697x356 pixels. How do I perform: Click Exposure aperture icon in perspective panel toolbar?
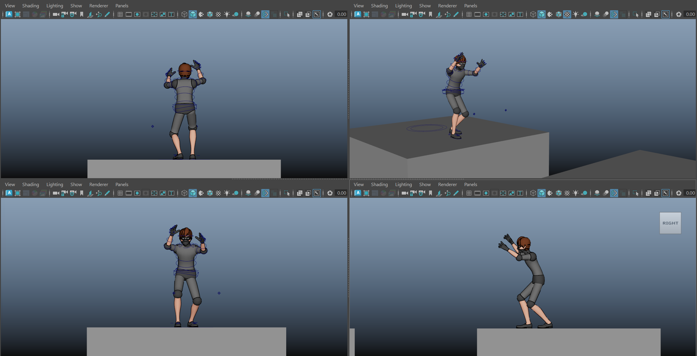coord(679,14)
